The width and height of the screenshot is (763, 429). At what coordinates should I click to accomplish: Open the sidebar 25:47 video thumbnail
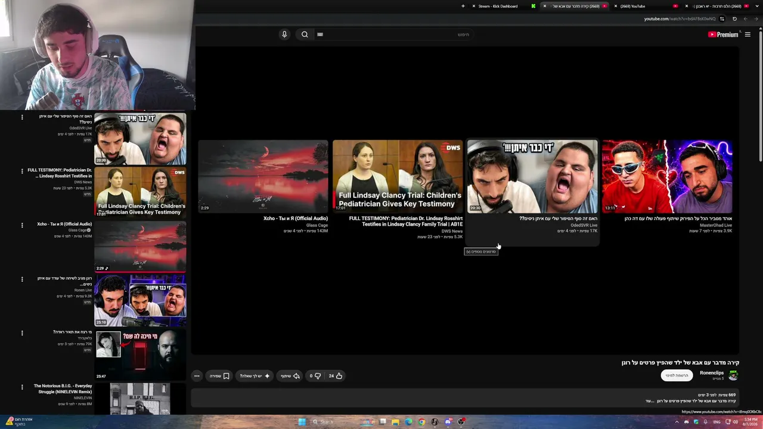(140, 355)
